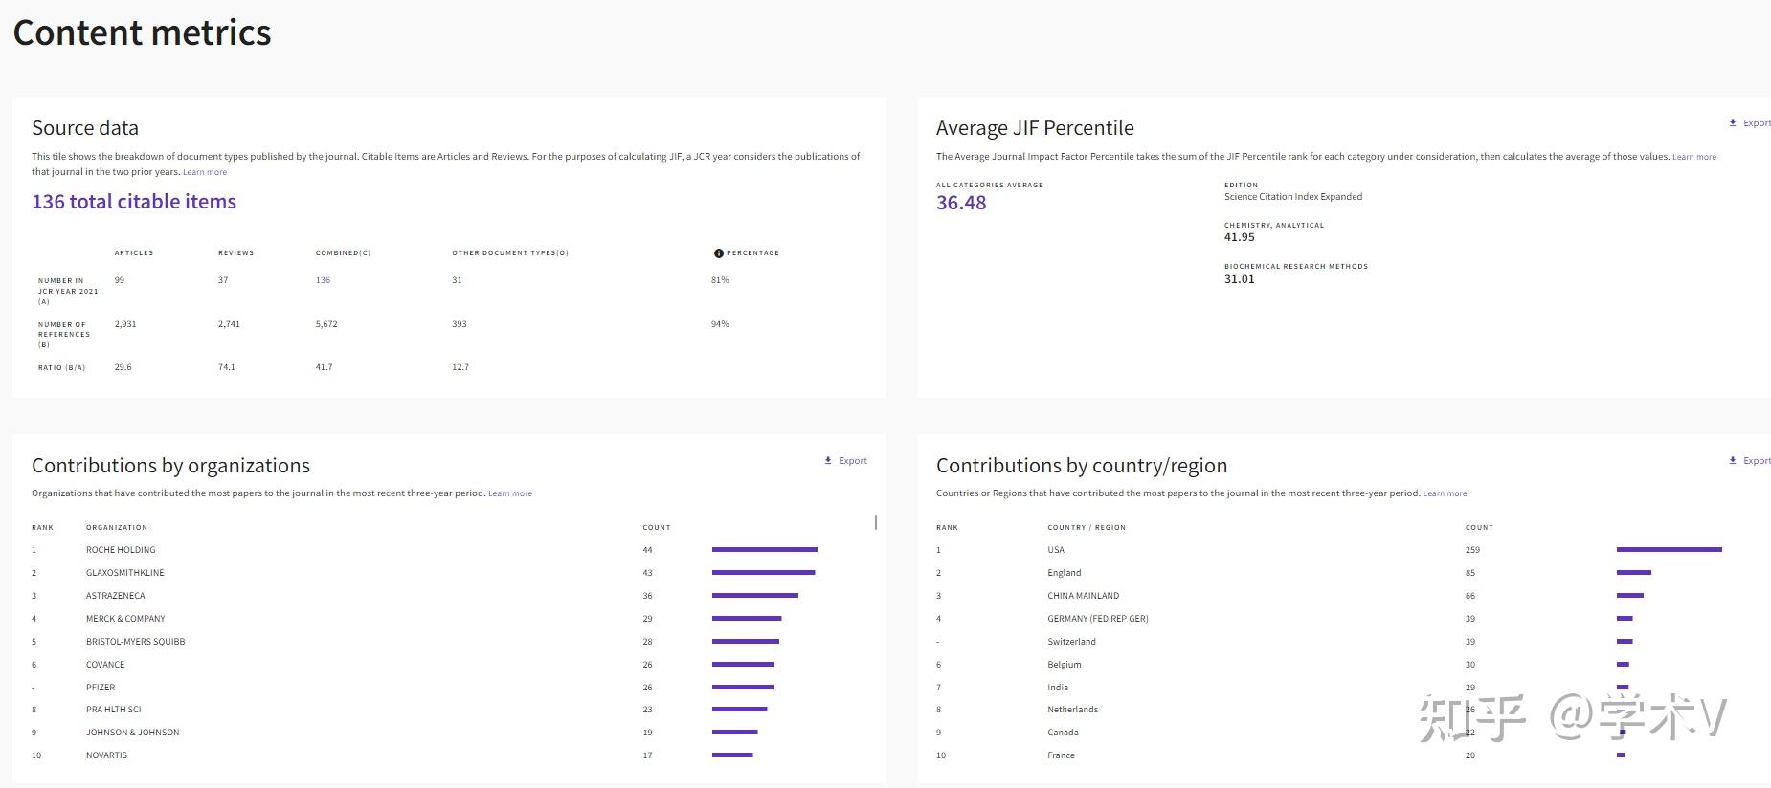Click Export icon in Contributions by country/region
The image size is (1771, 788).
point(1732,461)
